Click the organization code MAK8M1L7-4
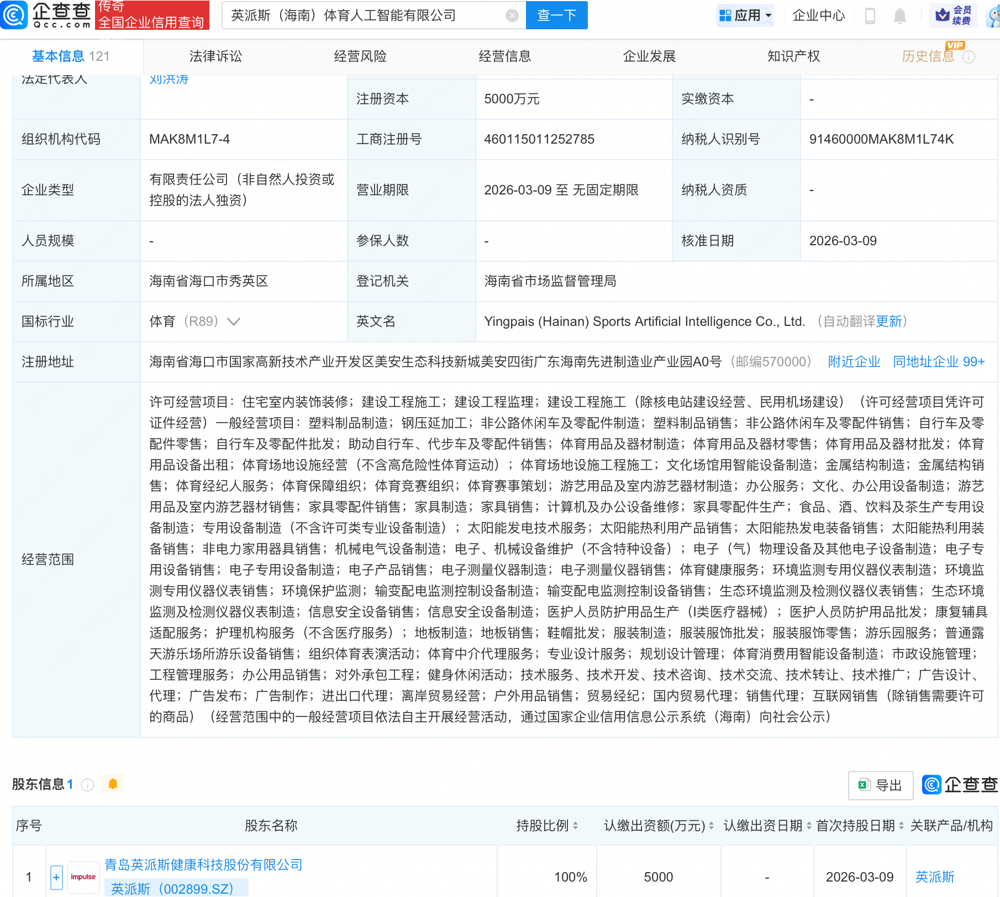Viewport: 1000px width, 897px height. pos(190,139)
